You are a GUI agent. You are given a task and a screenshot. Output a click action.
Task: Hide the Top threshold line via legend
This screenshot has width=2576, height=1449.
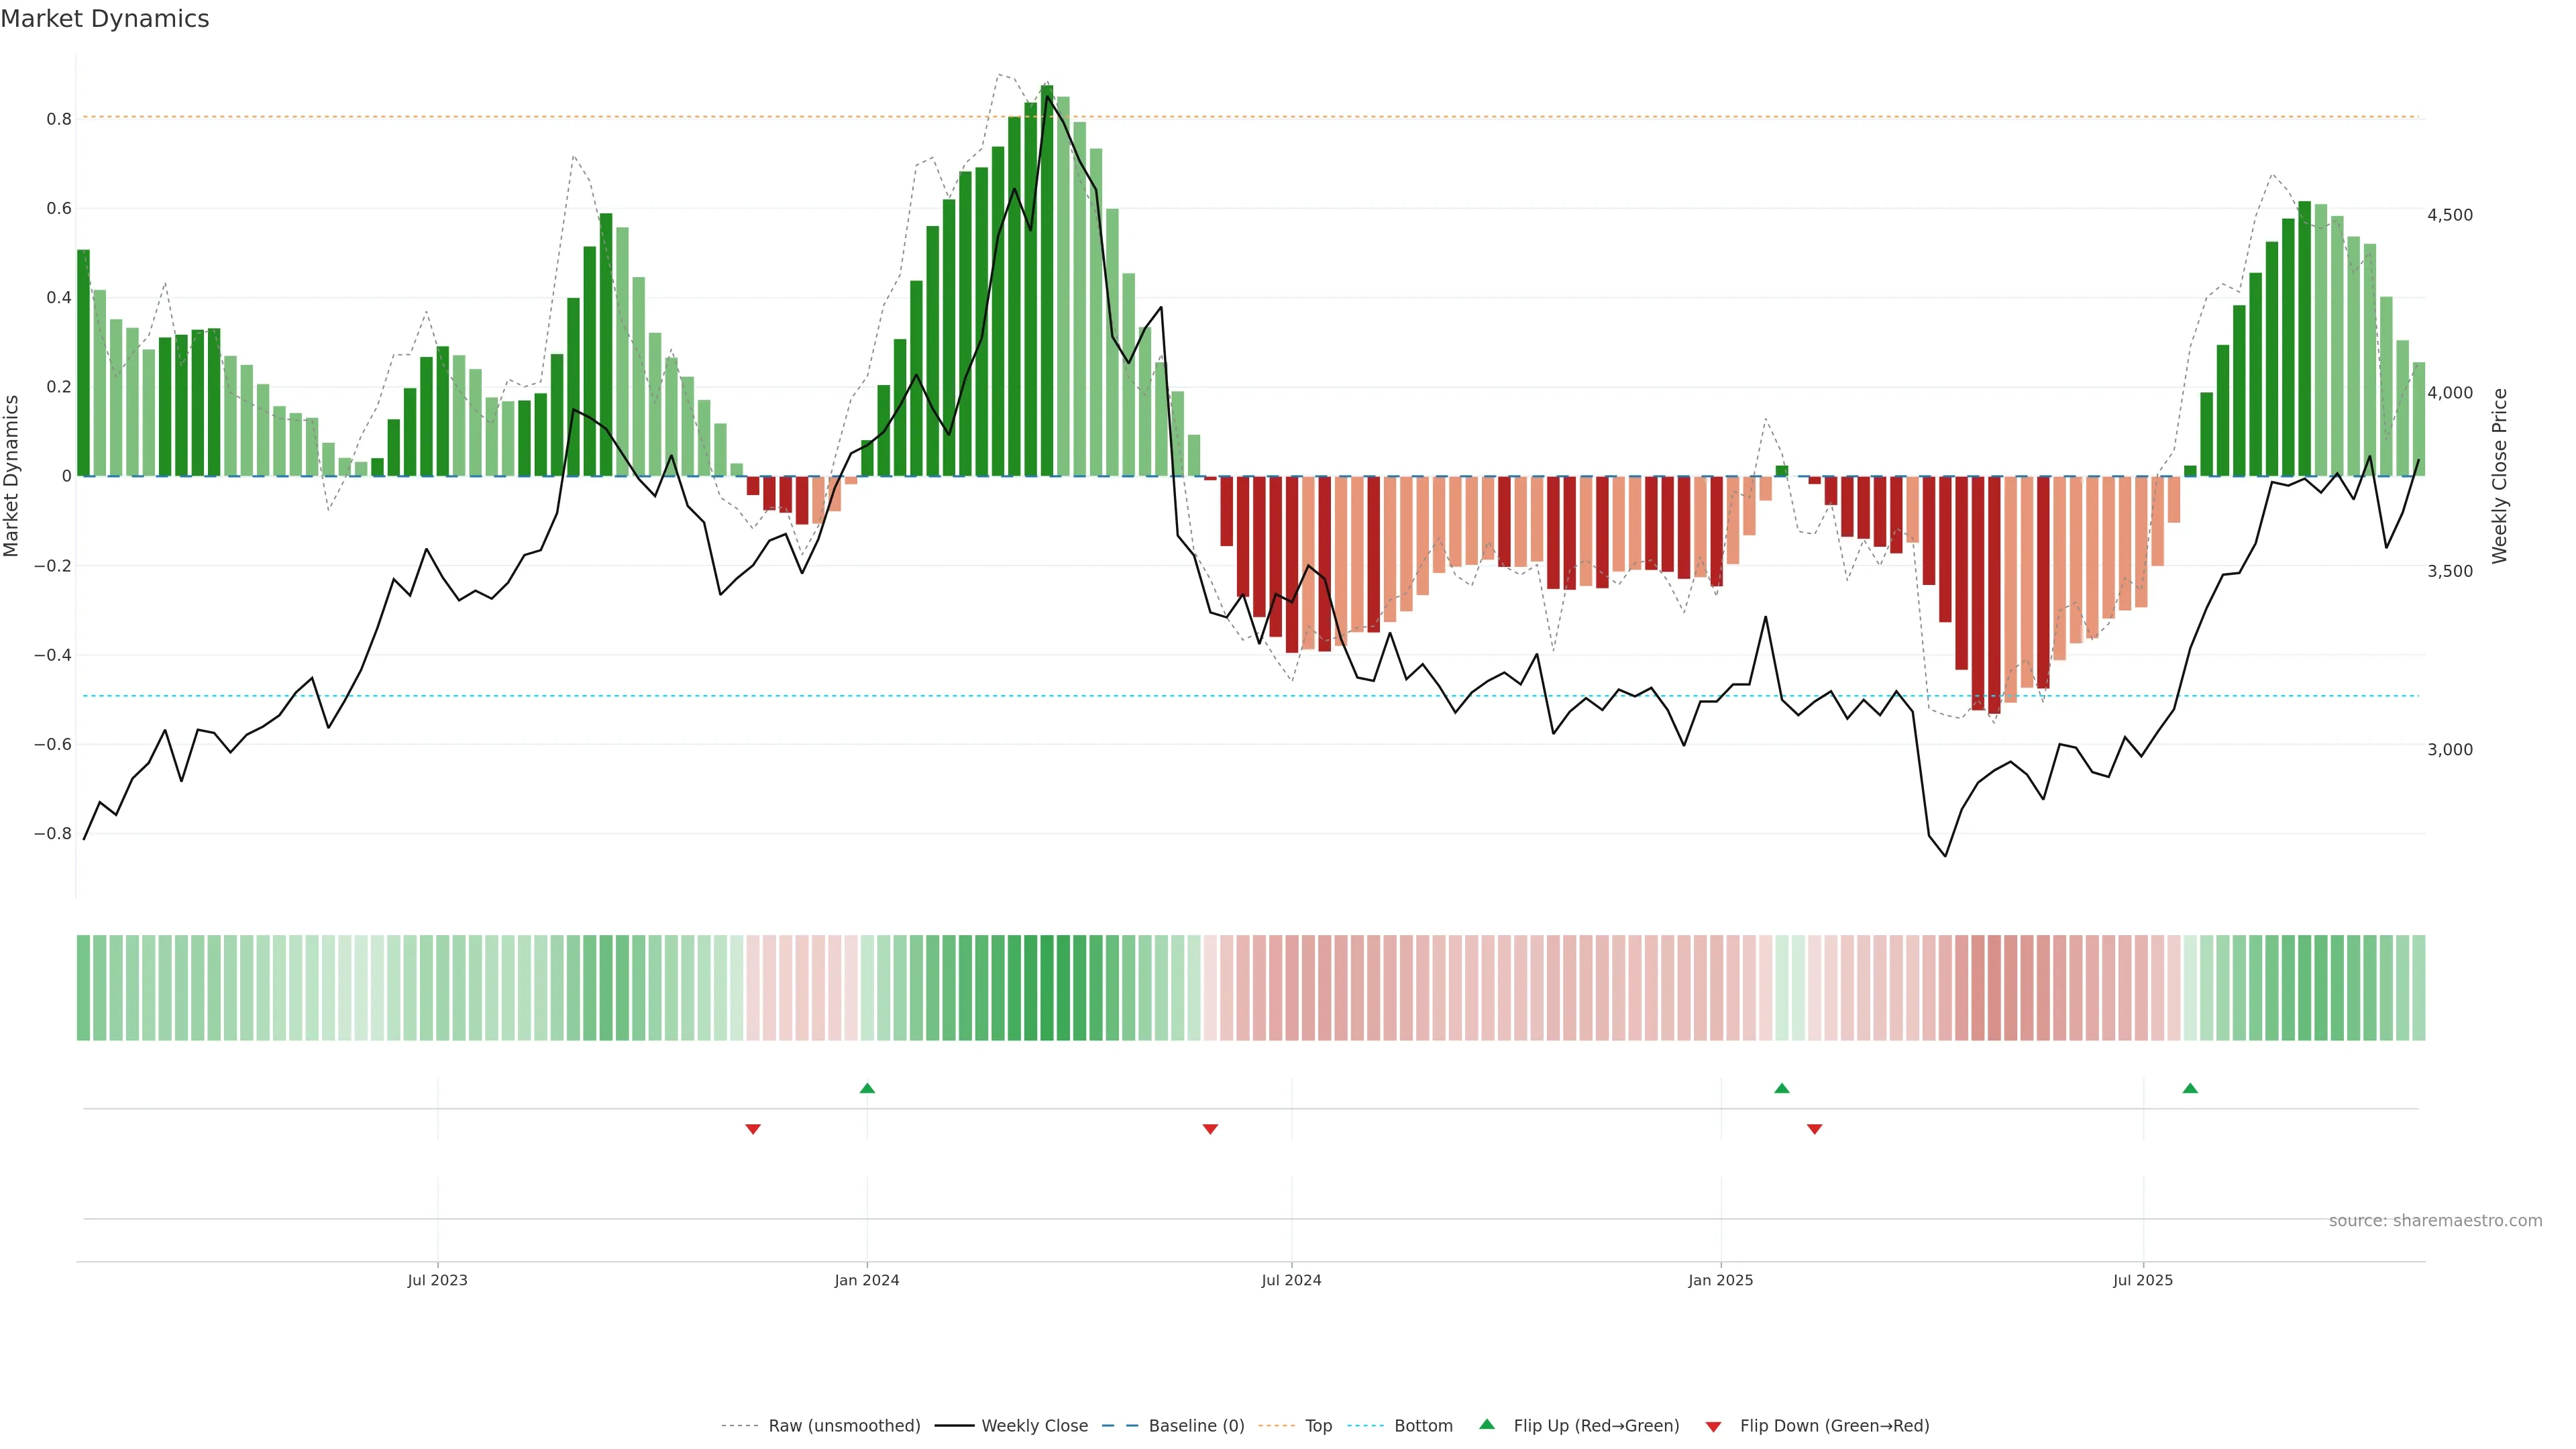pos(1318,1426)
